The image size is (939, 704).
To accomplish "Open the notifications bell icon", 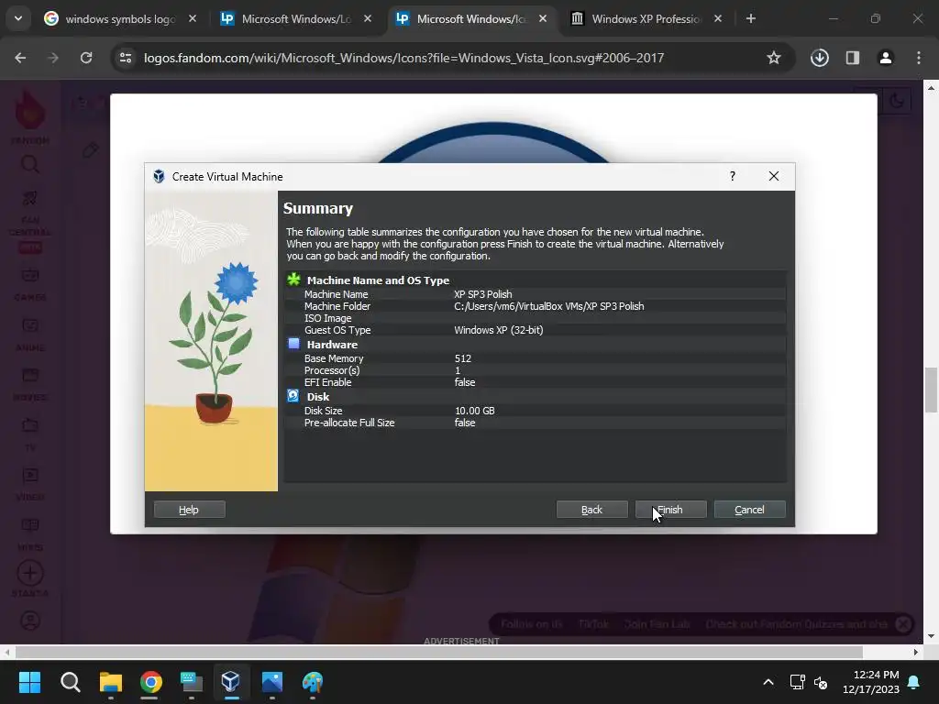I will click(x=914, y=682).
